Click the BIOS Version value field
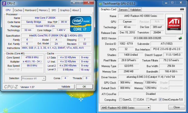188x113 pixels. click(147, 38)
